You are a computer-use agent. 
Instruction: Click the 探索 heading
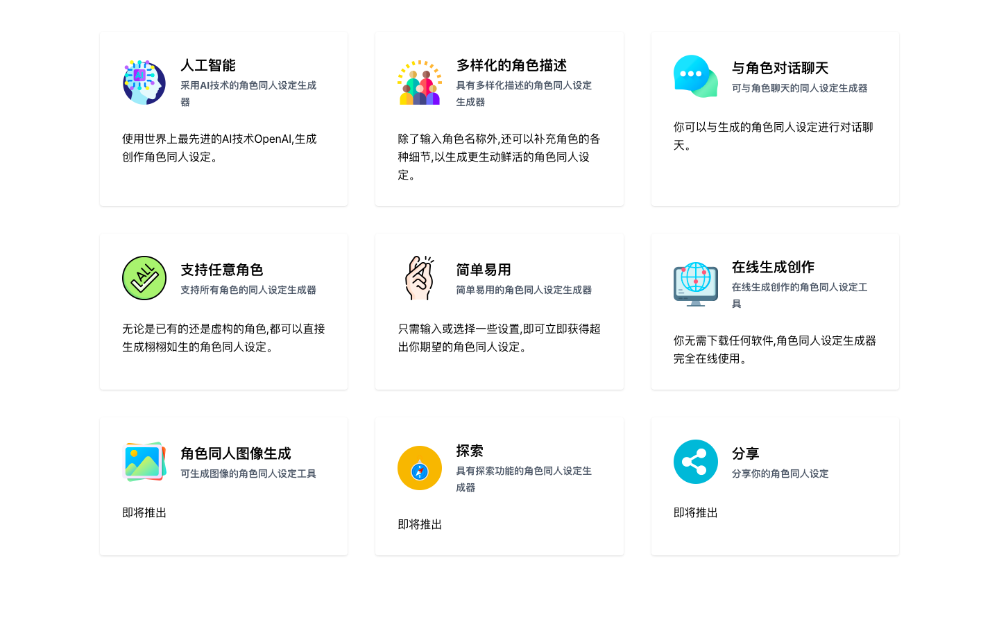tap(470, 451)
